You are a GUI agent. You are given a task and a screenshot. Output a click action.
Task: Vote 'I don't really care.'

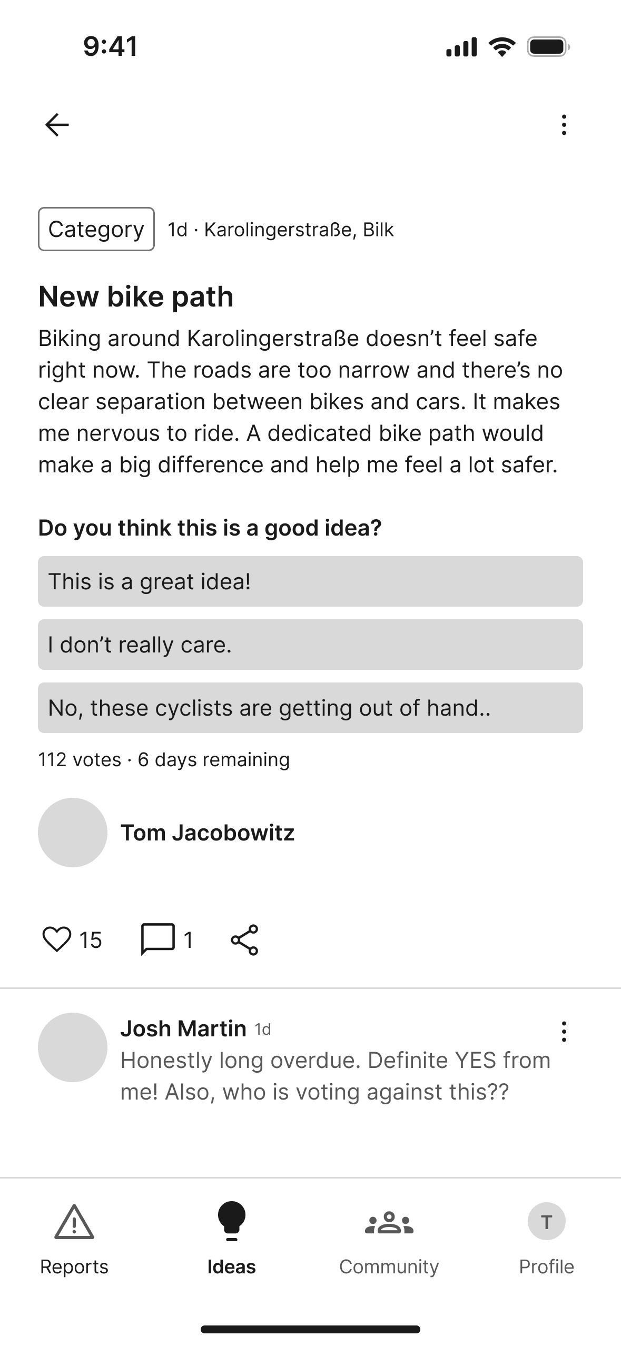(310, 645)
